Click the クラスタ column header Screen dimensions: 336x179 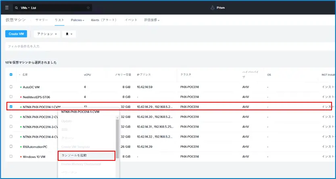point(186,75)
